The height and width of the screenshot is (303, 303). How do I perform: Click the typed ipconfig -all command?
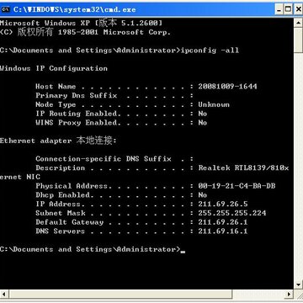[x=210, y=50]
